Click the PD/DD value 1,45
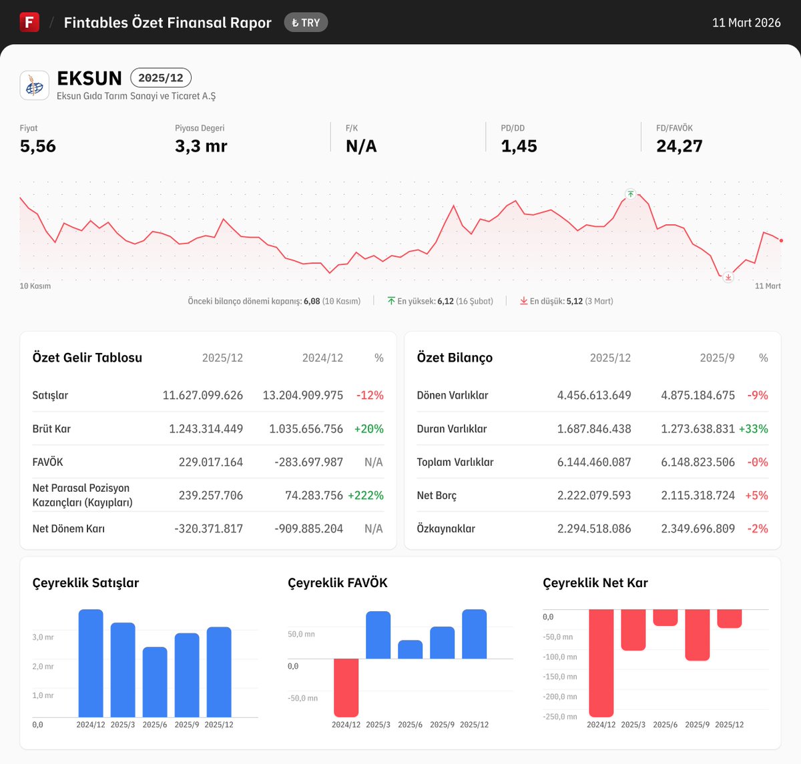This screenshot has width=801, height=764. pyautogui.click(x=519, y=146)
